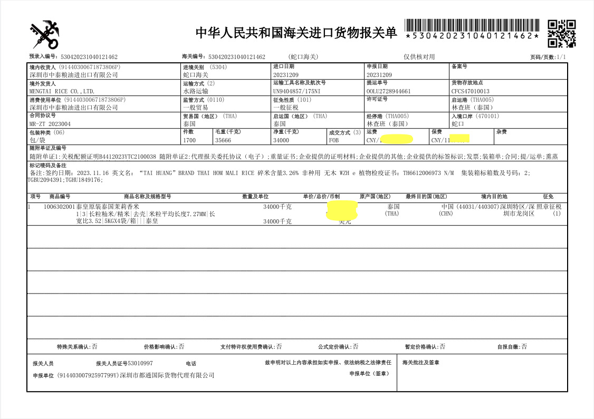Click the 备案号 field label
This screenshot has height=419, width=594.
pyautogui.click(x=459, y=66)
